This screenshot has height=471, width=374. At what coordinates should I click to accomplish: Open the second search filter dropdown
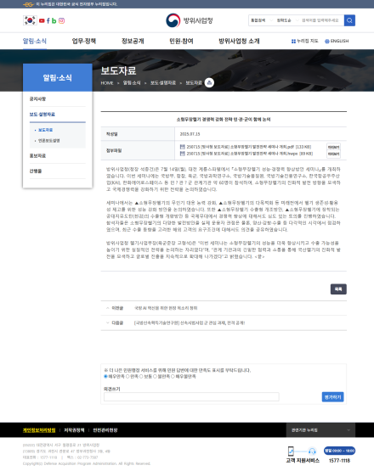pos(287,20)
